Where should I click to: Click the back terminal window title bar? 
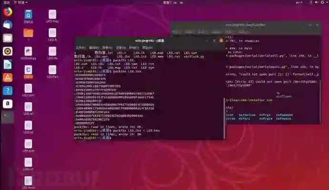pyautogui.click(x=246, y=25)
